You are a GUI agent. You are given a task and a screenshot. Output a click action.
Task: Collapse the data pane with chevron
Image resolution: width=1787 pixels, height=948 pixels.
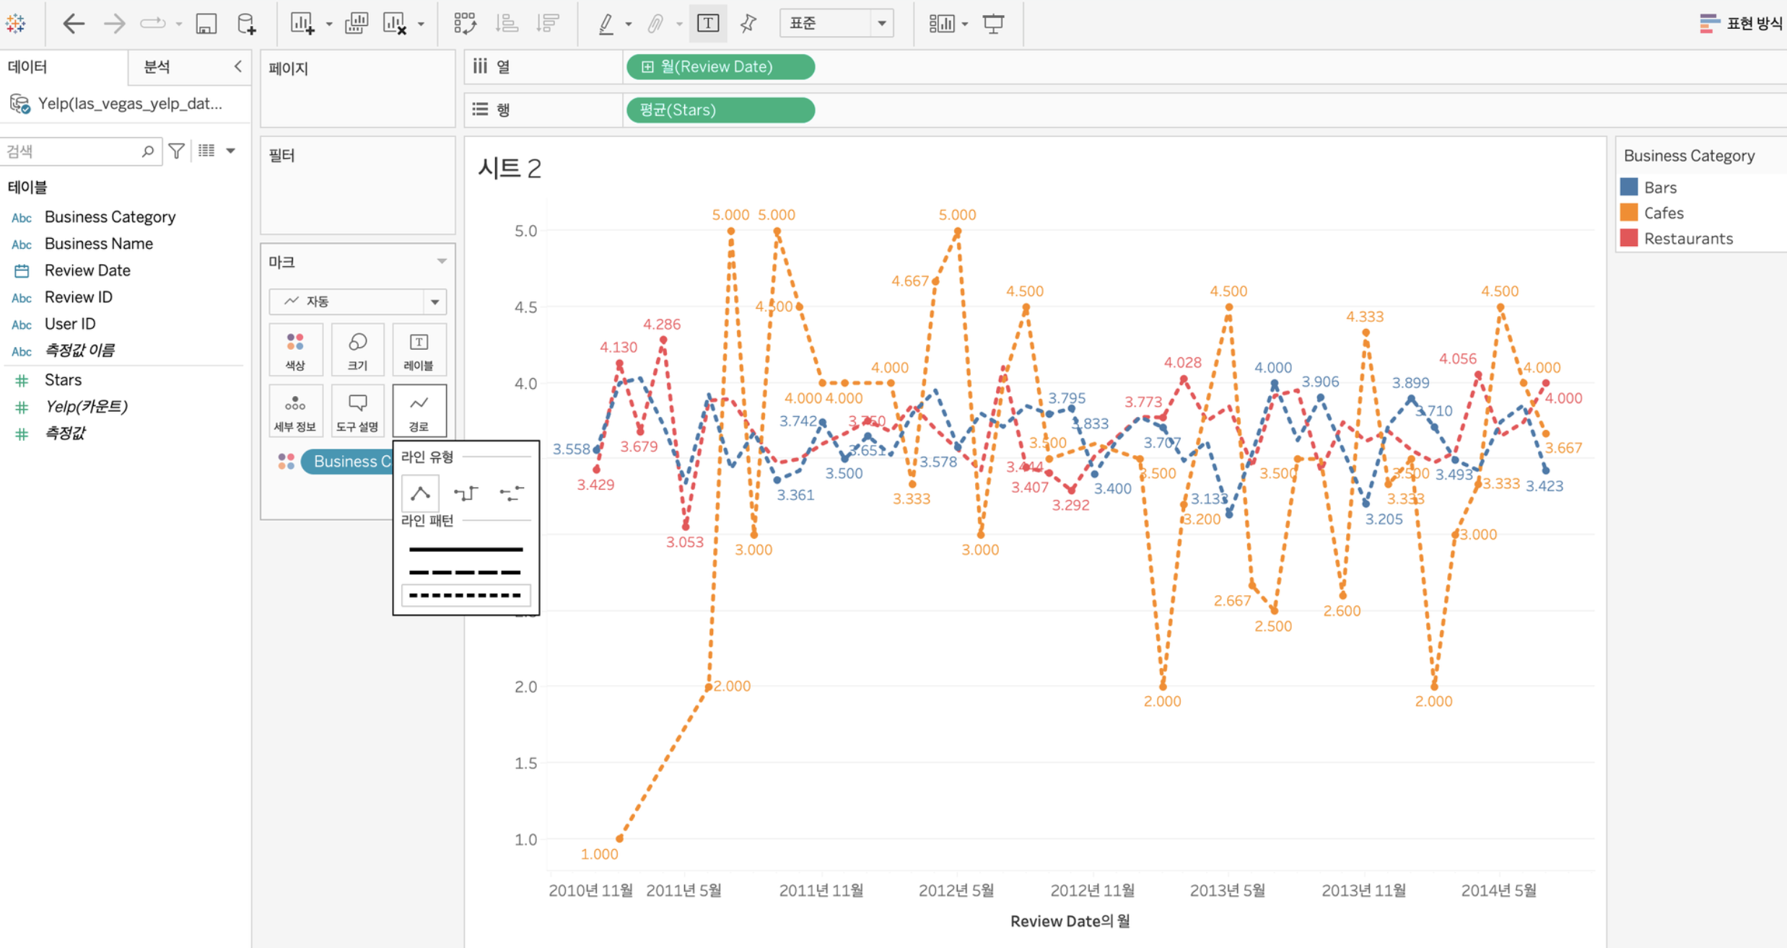point(237,66)
